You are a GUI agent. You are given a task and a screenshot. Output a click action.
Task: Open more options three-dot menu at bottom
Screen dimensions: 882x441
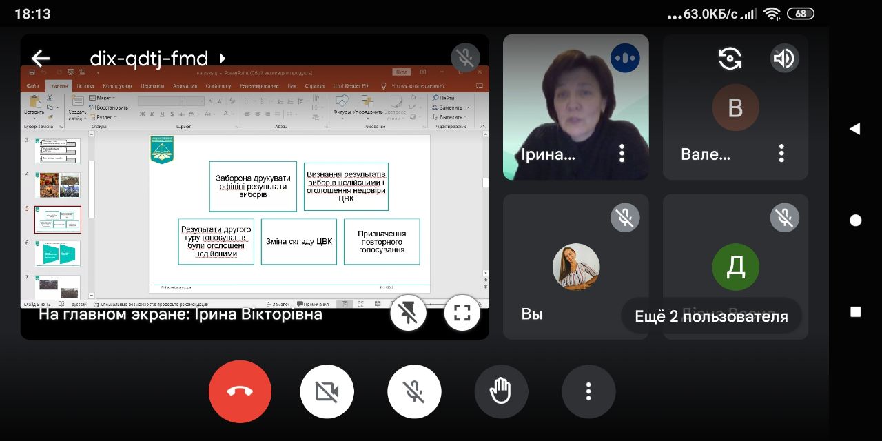(x=588, y=391)
